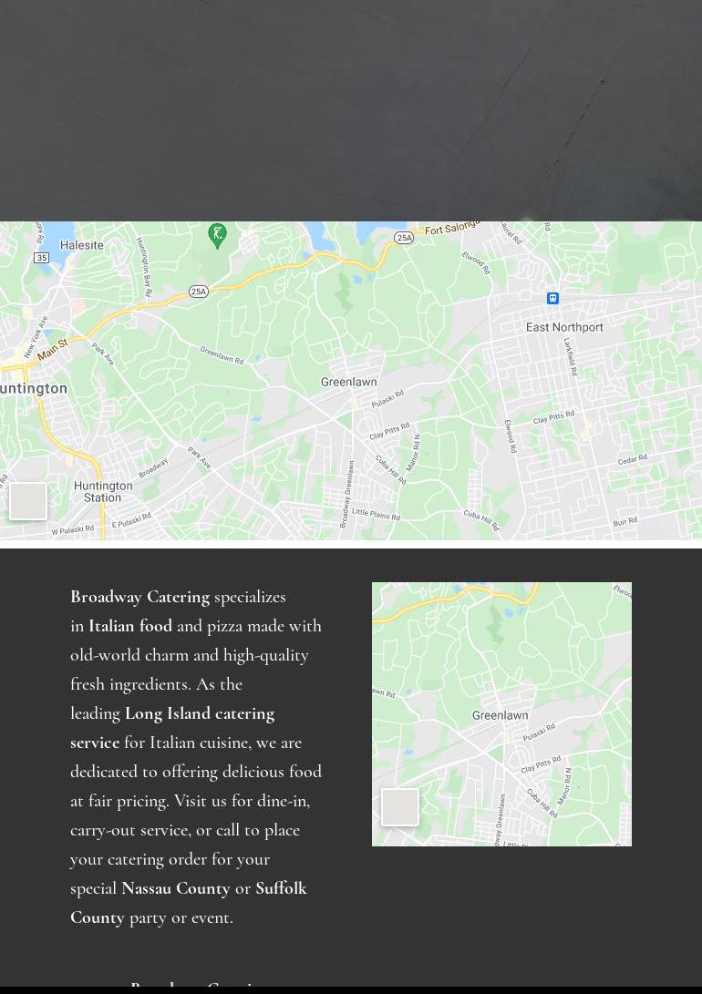Click Greenlawn label on the small map
Viewport: 702px width, 994px height.
[501, 716]
